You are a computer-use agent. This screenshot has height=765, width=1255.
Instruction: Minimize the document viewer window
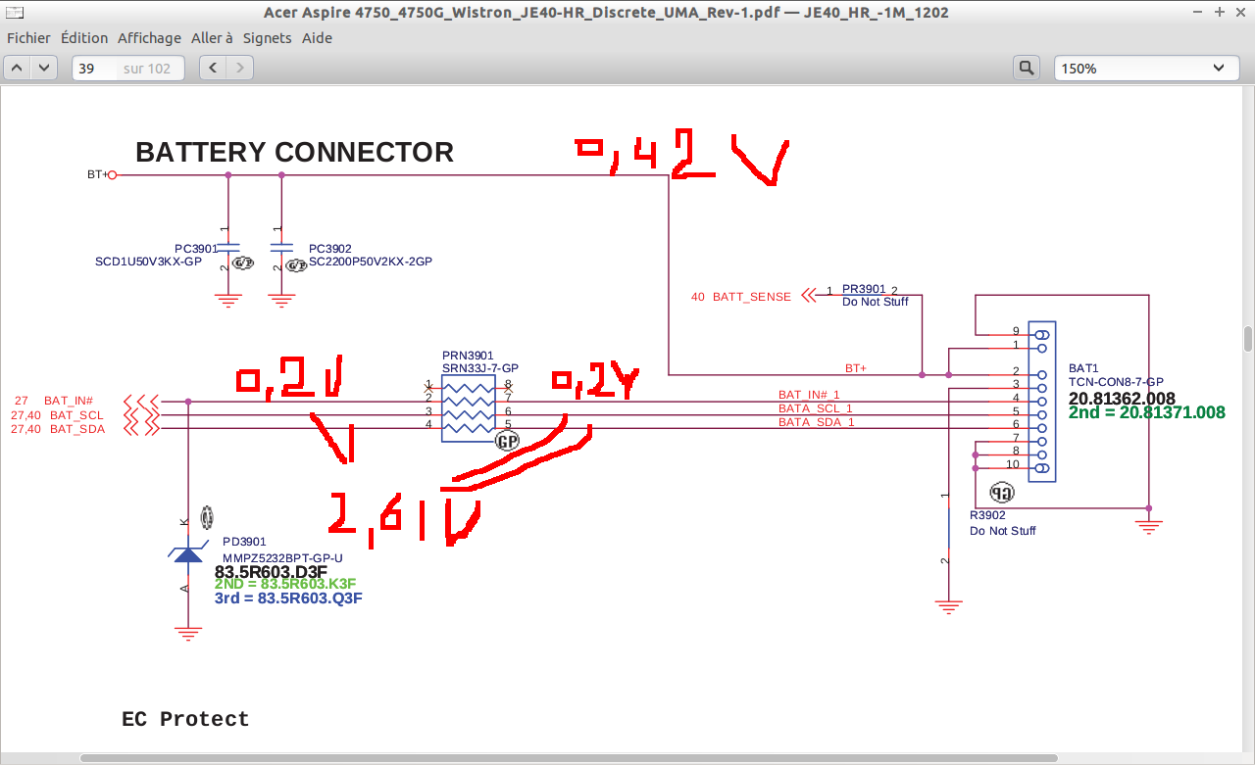coord(1199,12)
